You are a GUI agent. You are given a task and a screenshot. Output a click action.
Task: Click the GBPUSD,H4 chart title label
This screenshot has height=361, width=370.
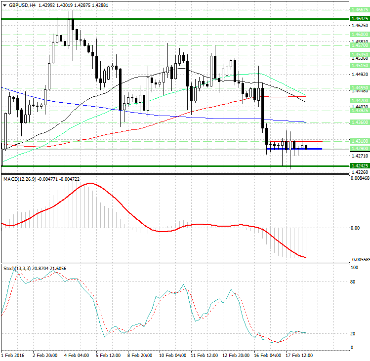coord(20,5)
